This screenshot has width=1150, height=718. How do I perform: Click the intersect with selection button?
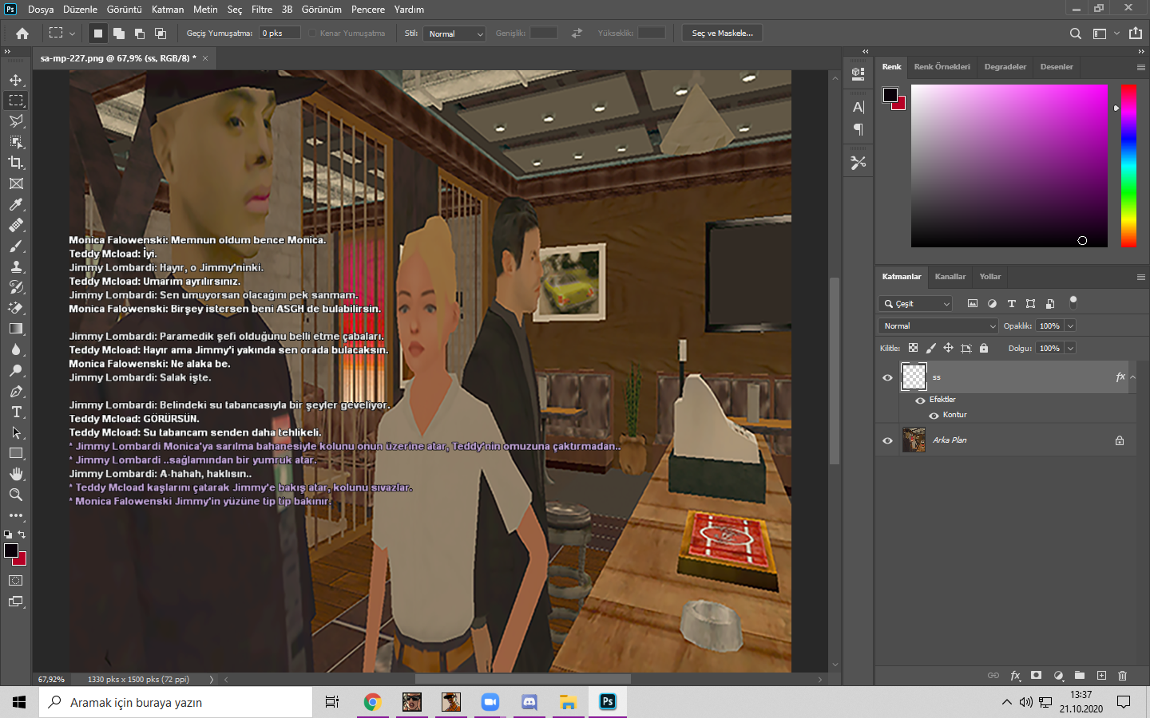click(x=161, y=34)
